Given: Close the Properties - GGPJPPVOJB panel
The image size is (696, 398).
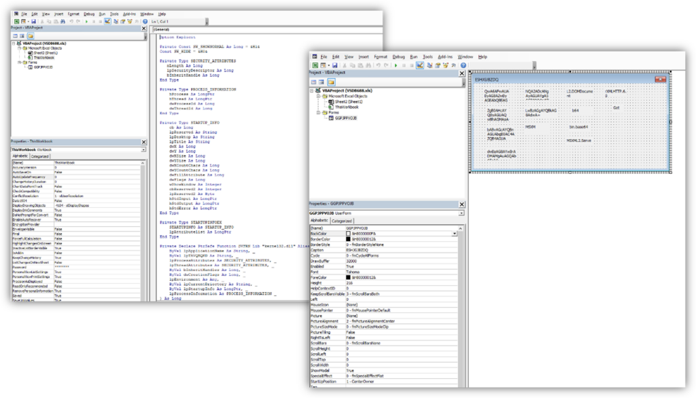Looking at the screenshot, I should [462, 204].
